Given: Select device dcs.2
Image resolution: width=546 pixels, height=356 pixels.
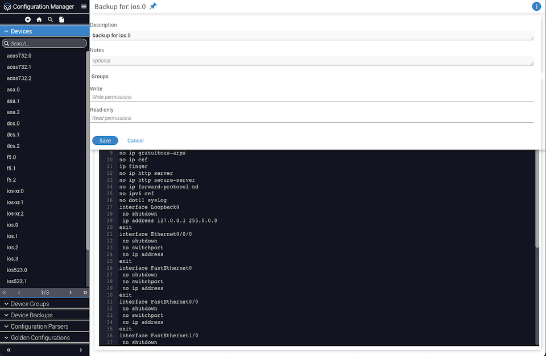Looking at the screenshot, I should pos(13,146).
